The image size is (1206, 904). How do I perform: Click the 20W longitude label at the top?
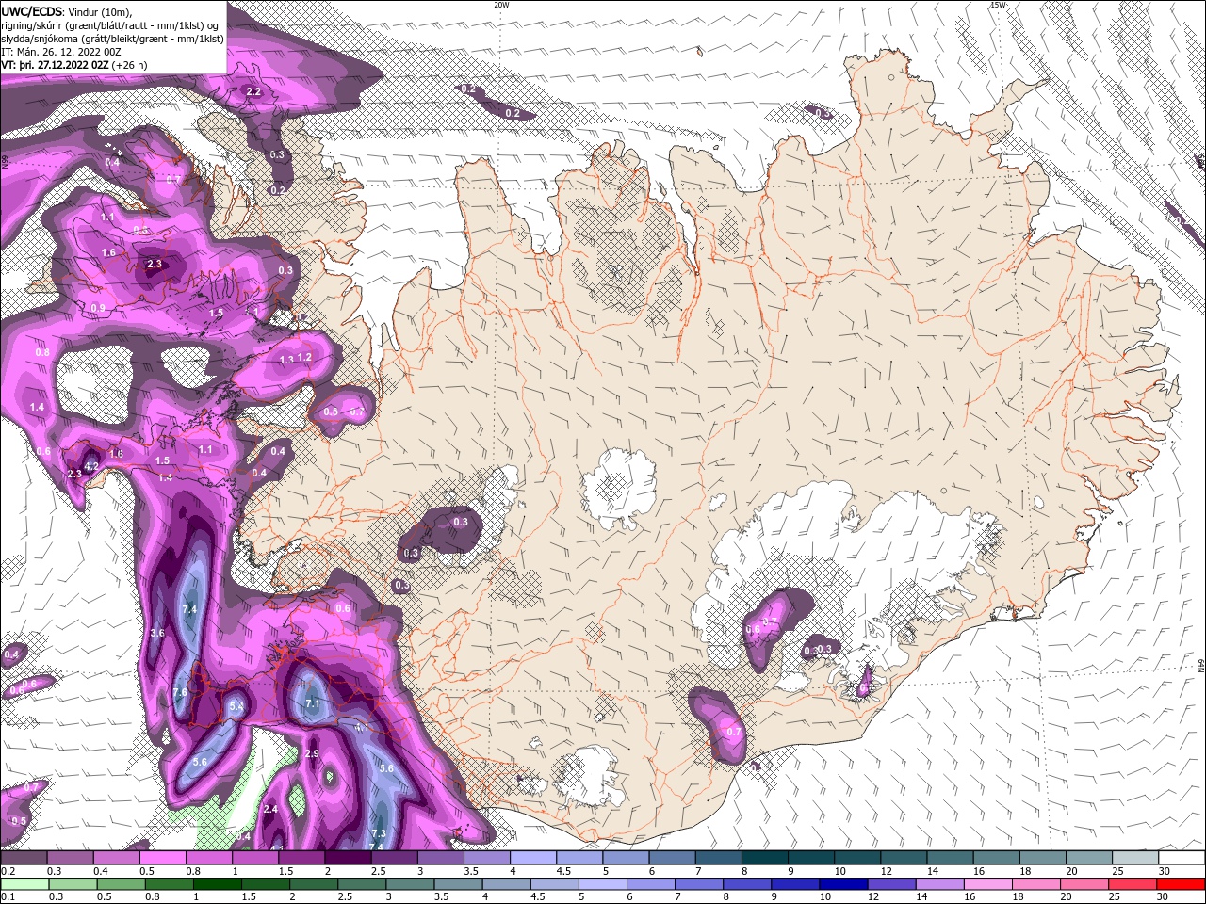click(x=501, y=5)
